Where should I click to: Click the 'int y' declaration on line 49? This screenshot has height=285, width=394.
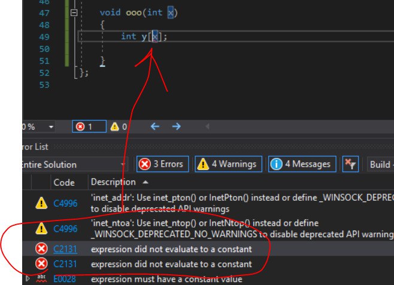pos(134,37)
